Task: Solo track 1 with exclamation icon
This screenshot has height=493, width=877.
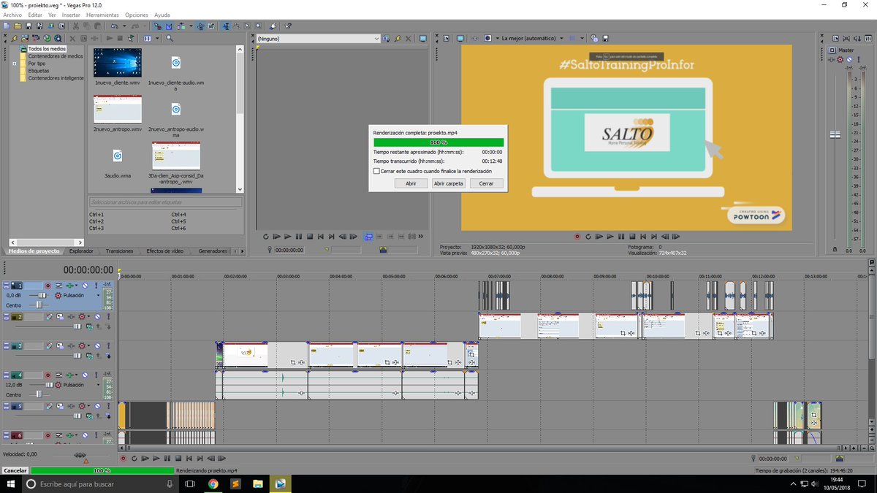Action: pos(96,286)
